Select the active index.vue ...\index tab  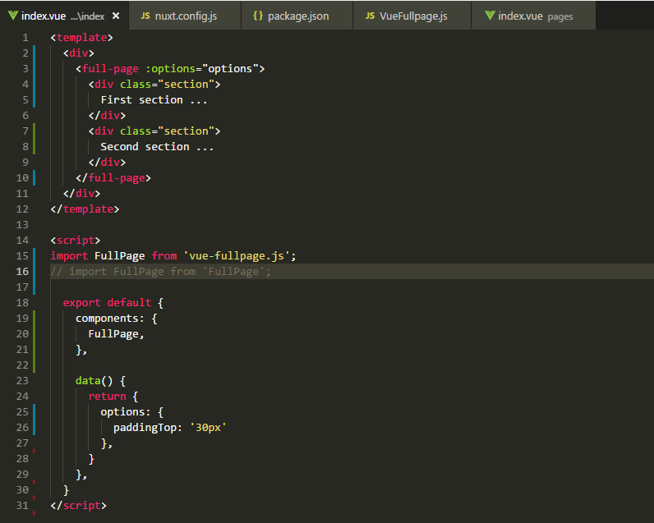[x=62, y=16]
